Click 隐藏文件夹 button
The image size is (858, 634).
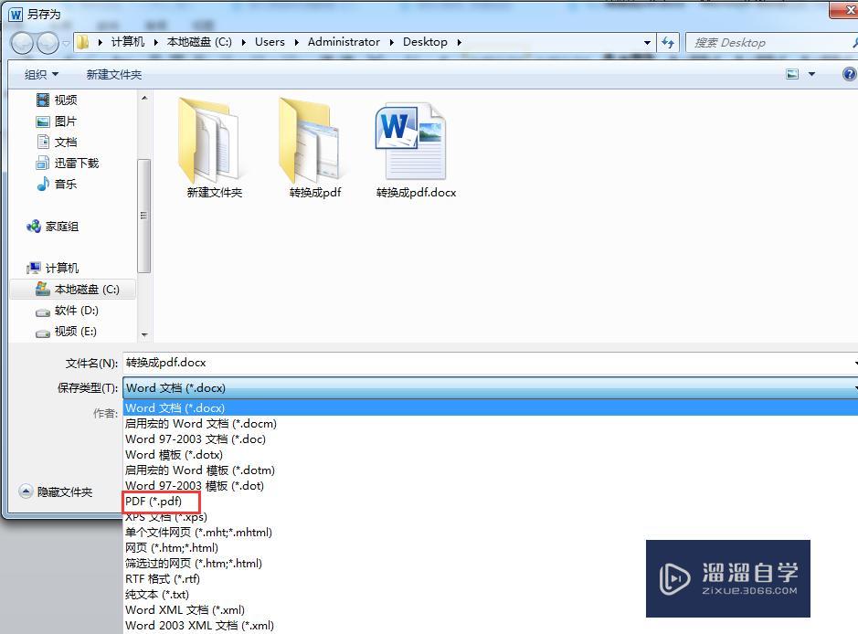[x=56, y=491]
